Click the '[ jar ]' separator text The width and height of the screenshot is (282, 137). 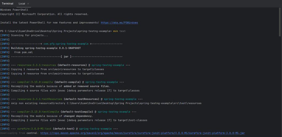point(66,57)
